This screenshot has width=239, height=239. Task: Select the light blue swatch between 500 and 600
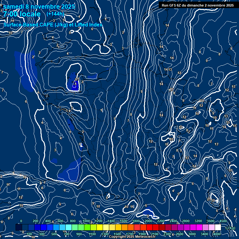click(x=56, y=227)
